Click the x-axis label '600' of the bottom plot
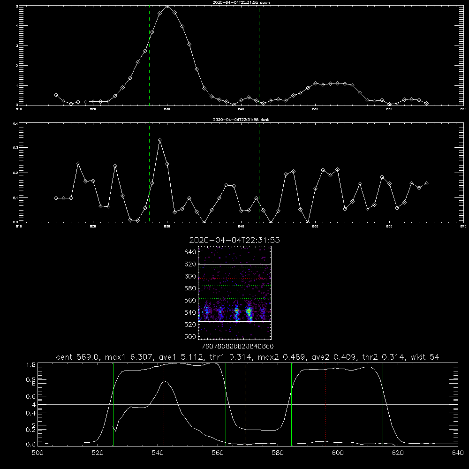 [x=338, y=453]
